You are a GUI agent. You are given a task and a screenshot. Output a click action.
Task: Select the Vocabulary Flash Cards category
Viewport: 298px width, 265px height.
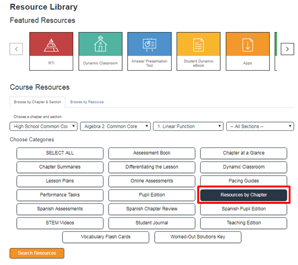(105, 237)
